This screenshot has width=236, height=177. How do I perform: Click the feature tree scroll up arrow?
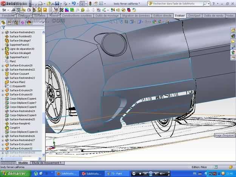(x=44, y=32)
